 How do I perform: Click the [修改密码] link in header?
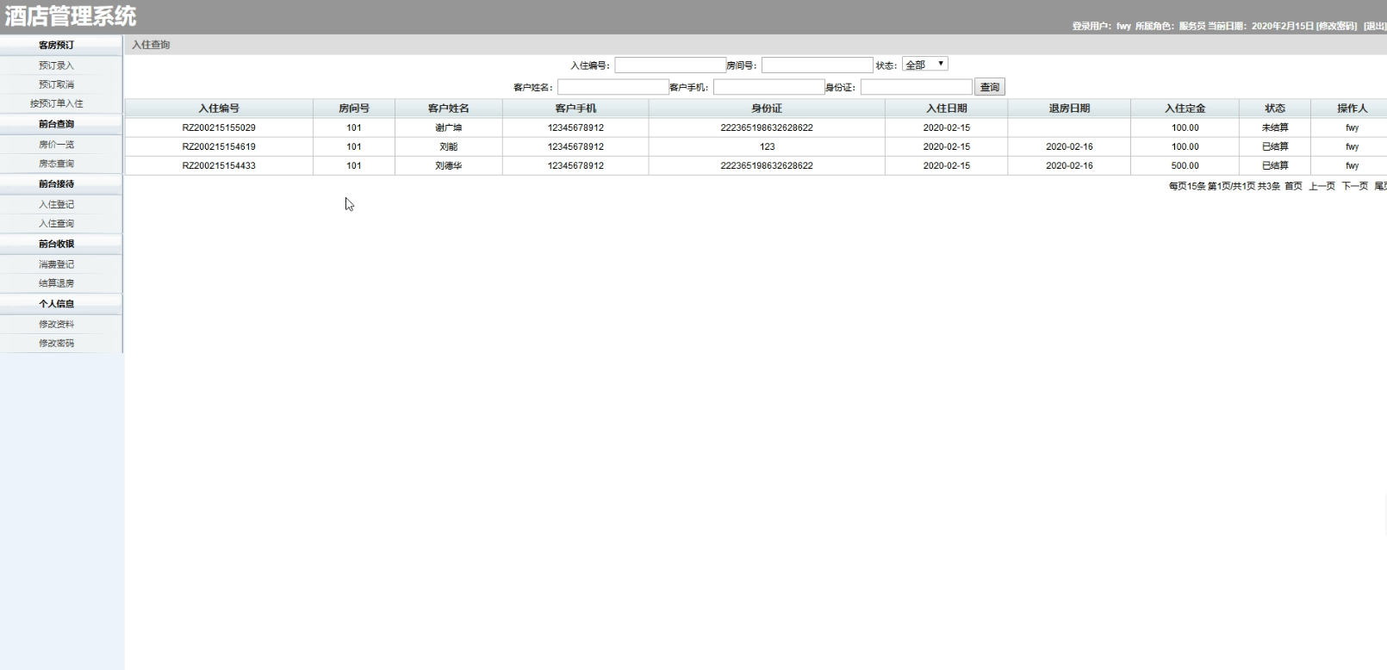[x=1336, y=26]
